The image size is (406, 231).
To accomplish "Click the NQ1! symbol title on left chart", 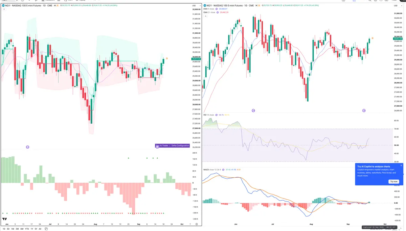I will [x=29, y=5].
